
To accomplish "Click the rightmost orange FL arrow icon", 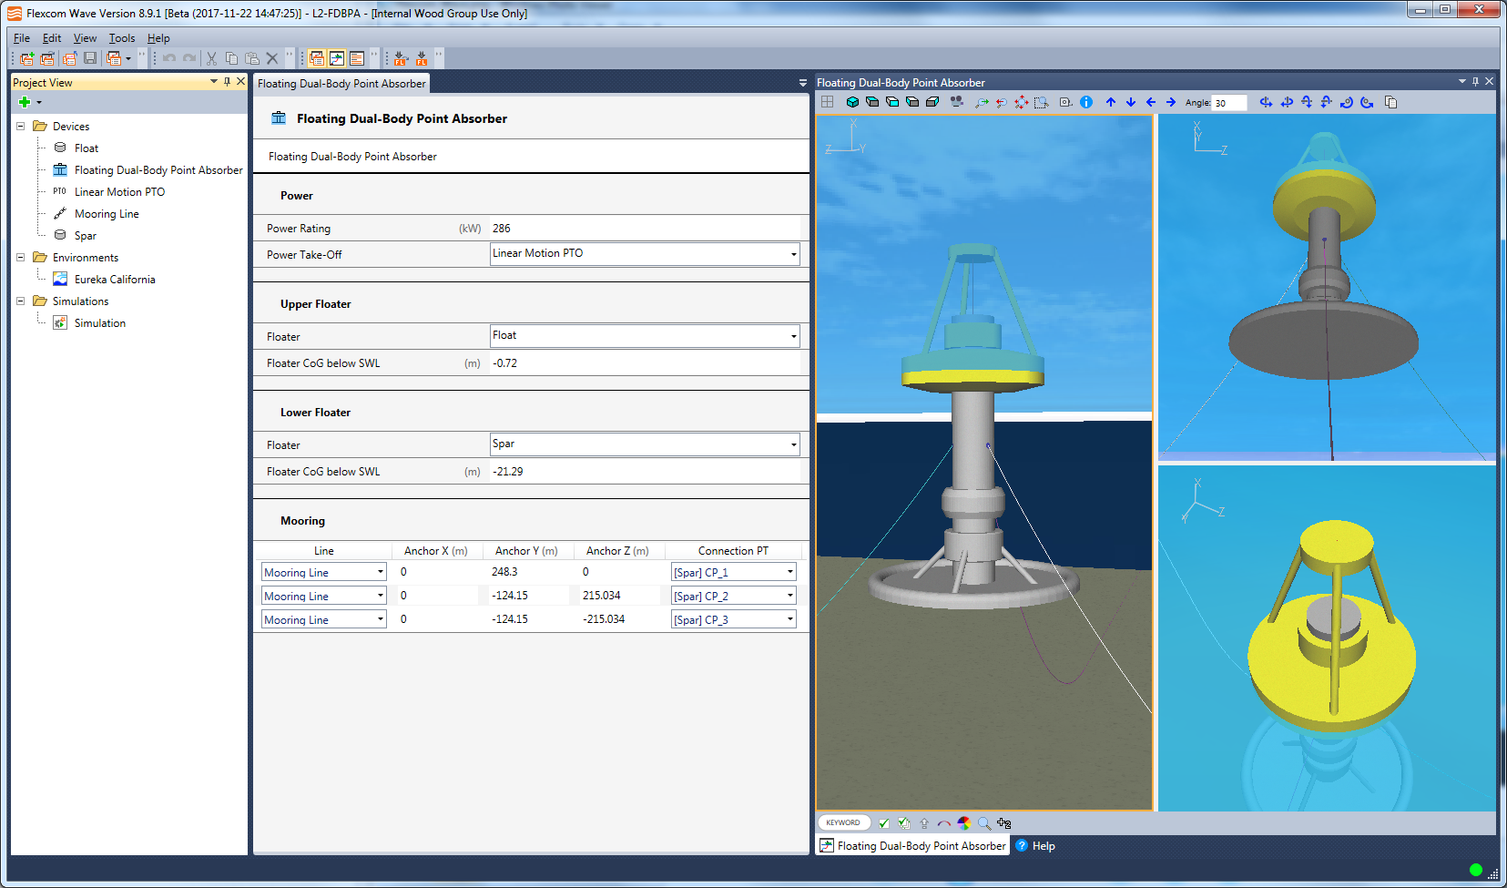I will 422,58.
